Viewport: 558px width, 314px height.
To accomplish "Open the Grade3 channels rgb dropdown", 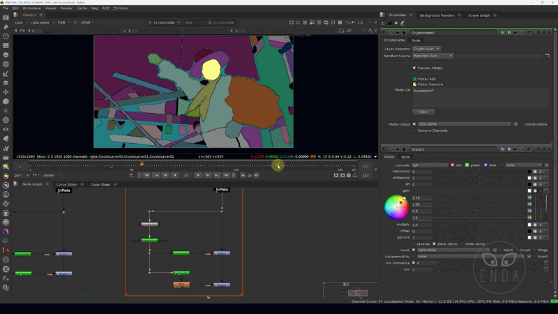I will pyautogui.click(x=430, y=165).
